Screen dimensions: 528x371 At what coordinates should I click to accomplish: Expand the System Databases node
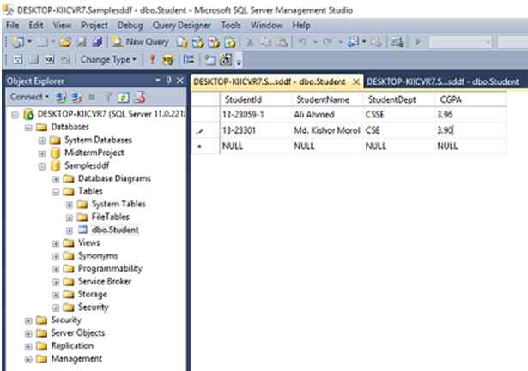[x=42, y=141]
